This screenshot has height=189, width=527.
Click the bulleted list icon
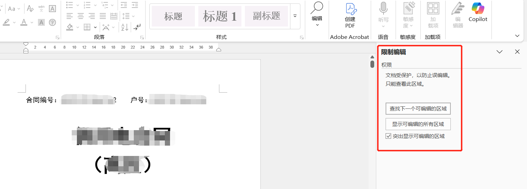tap(70, 5)
